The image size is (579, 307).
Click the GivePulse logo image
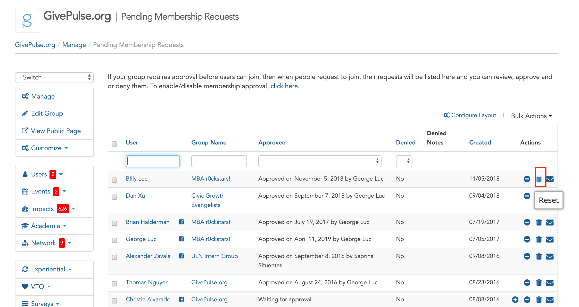[27, 21]
